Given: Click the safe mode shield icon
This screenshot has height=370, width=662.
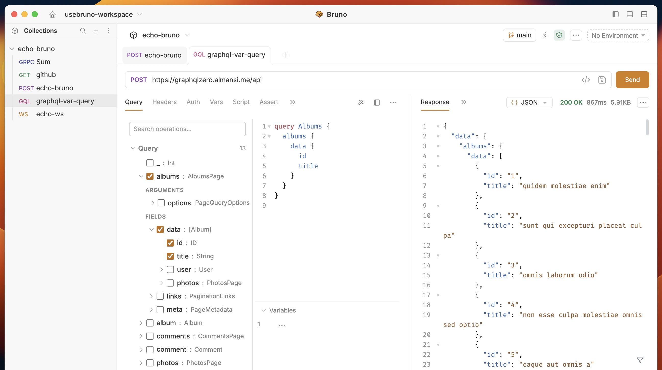Looking at the screenshot, I should [x=559, y=35].
